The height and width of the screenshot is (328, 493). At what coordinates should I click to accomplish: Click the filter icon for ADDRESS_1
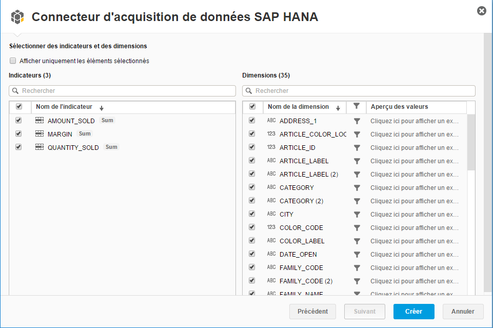357,121
